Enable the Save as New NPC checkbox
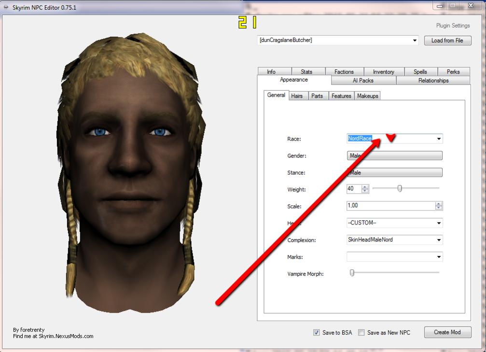This screenshot has width=486, height=352. coord(361,333)
